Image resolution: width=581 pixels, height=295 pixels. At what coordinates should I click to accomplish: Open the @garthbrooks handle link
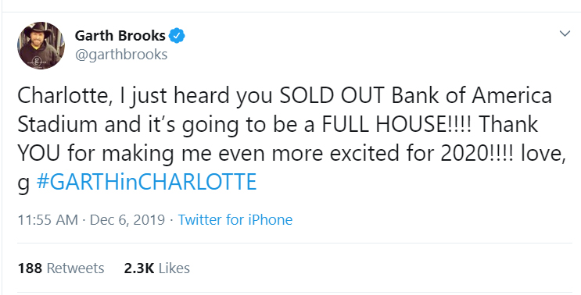121,55
